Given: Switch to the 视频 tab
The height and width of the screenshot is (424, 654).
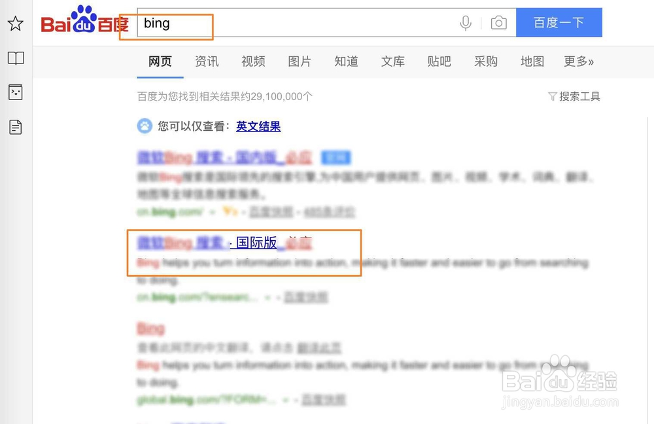Looking at the screenshot, I should (253, 62).
